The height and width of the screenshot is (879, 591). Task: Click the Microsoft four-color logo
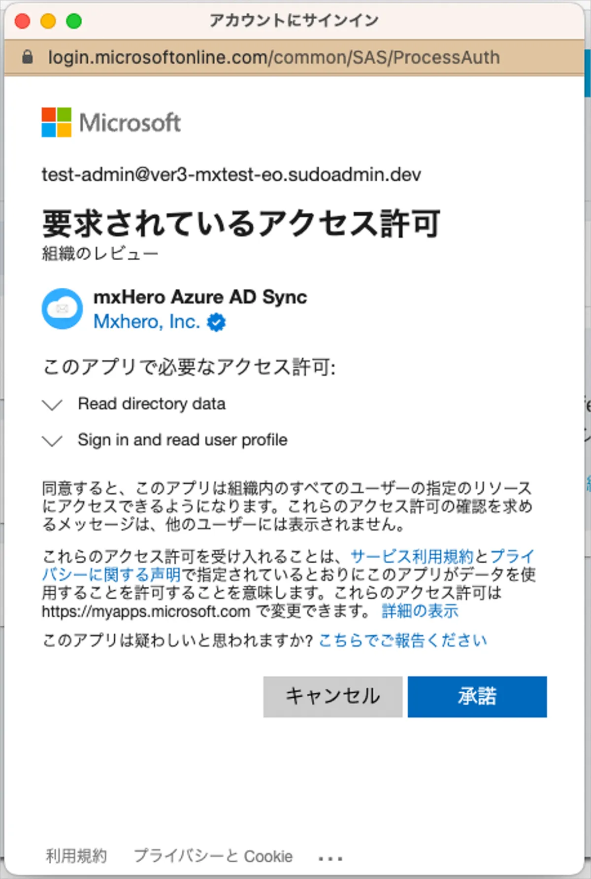tap(56, 122)
